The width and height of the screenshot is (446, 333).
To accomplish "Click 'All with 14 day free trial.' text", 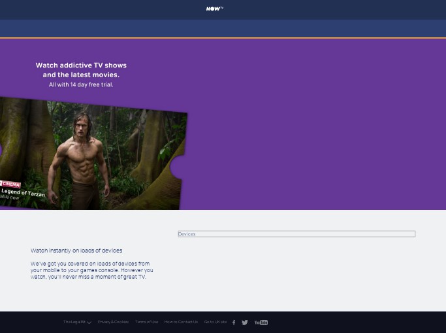I will coord(81,84).
